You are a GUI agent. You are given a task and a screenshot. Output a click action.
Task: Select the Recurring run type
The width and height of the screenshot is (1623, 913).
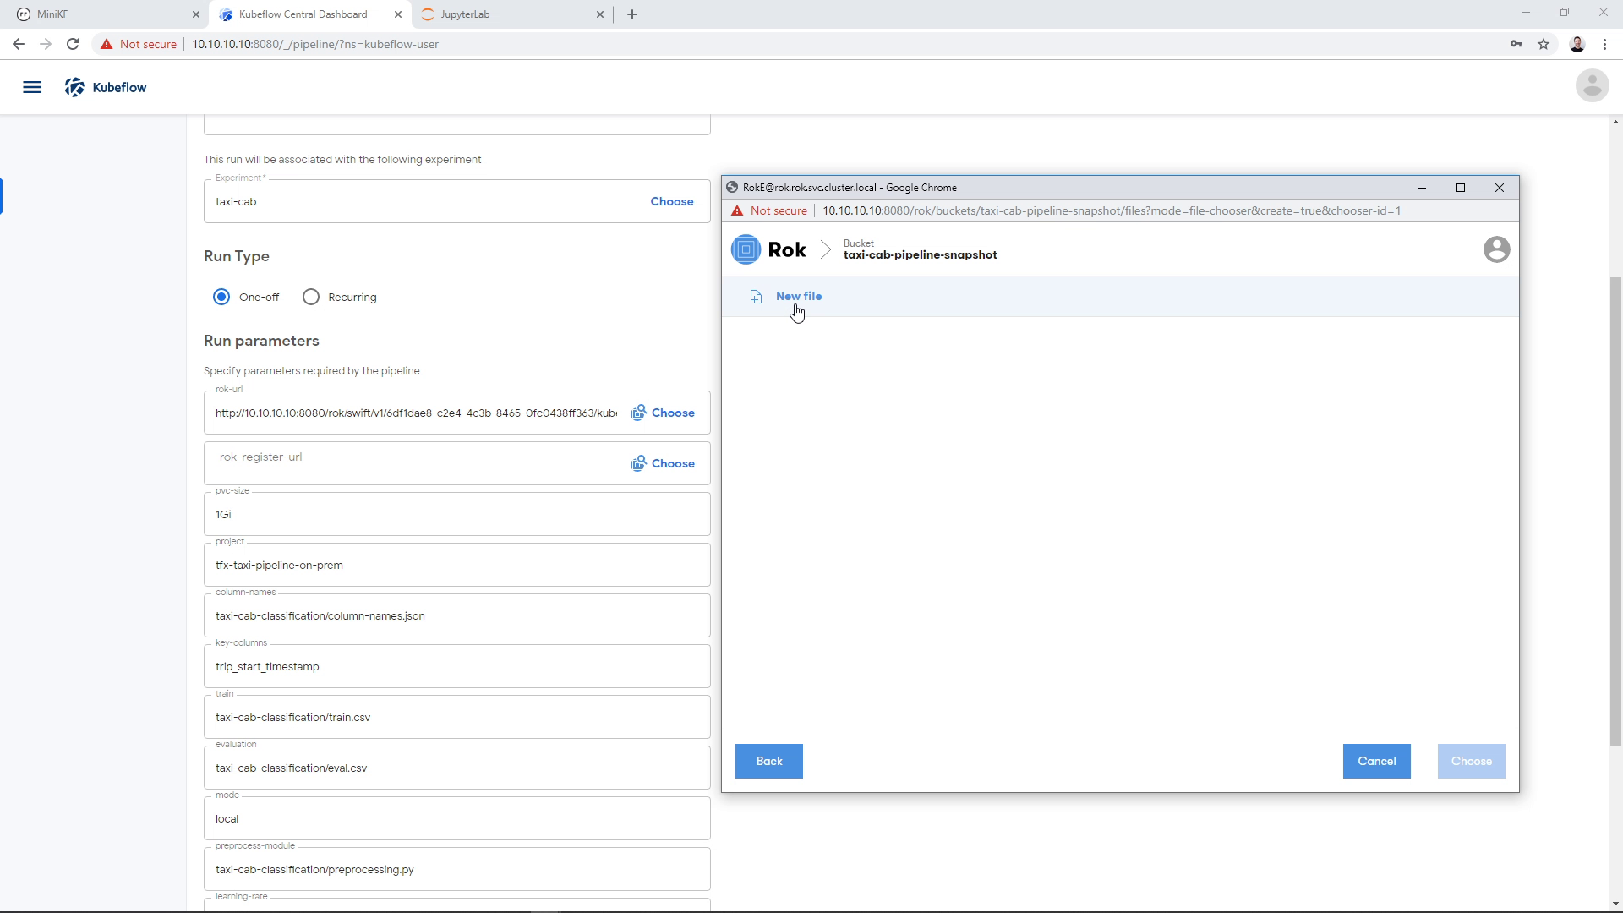(311, 297)
